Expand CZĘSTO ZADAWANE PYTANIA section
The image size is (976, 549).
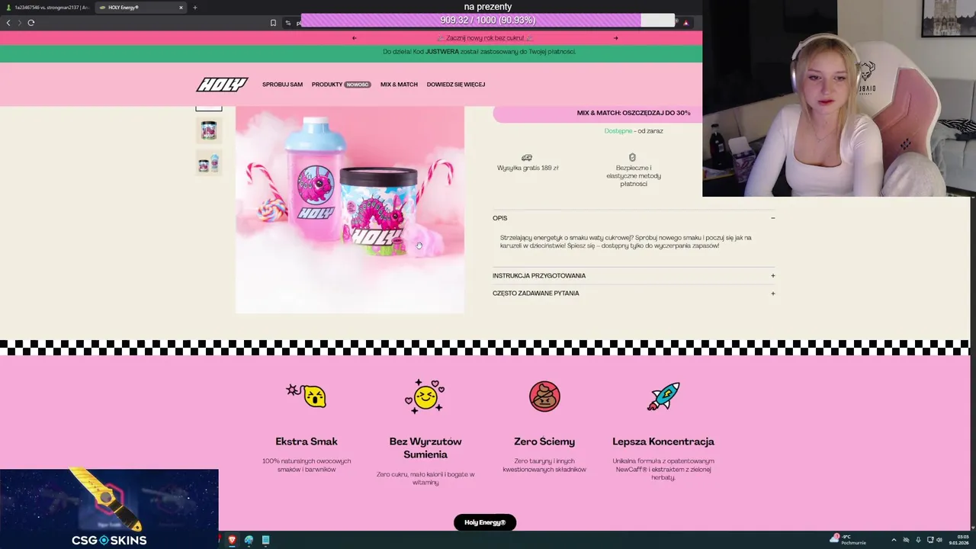pyautogui.click(x=634, y=294)
